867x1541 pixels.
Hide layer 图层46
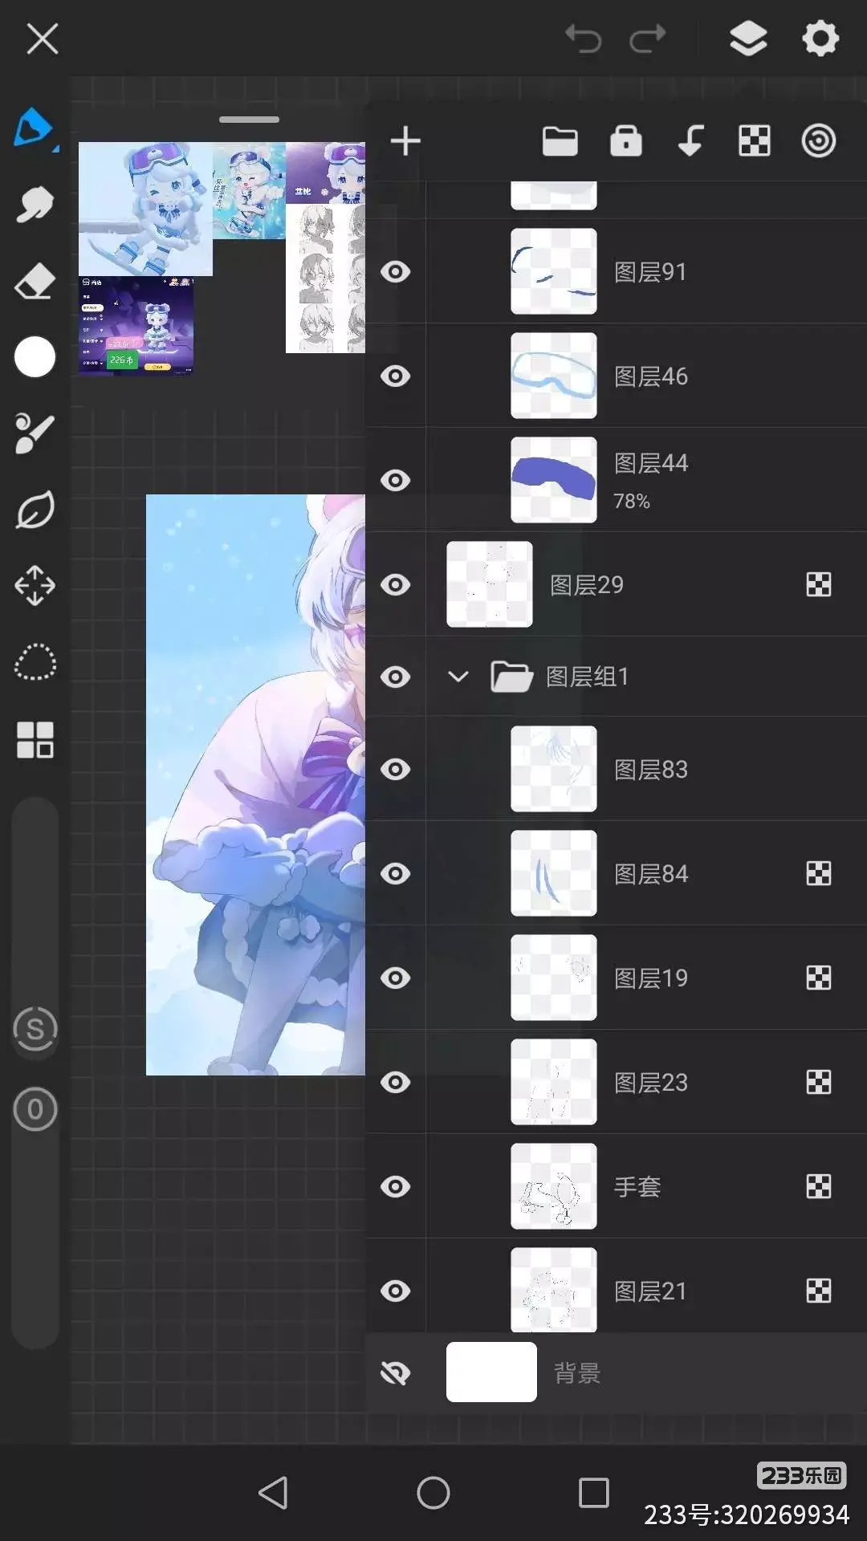point(395,376)
